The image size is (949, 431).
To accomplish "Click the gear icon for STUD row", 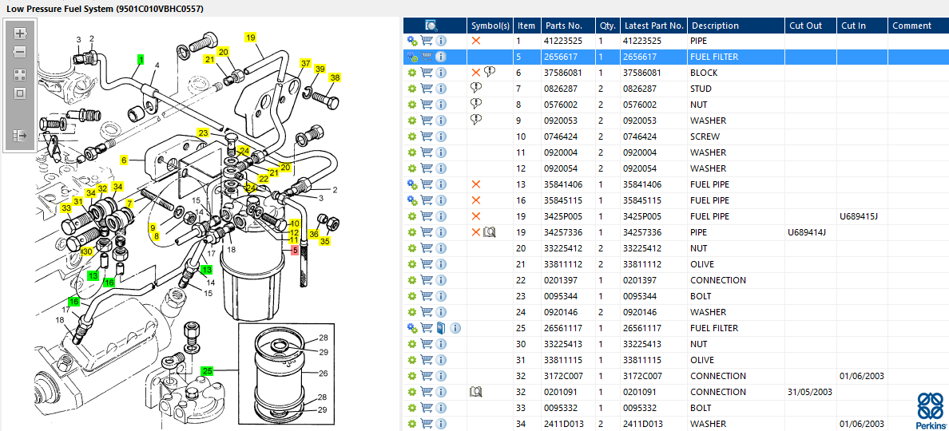I will tap(412, 89).
